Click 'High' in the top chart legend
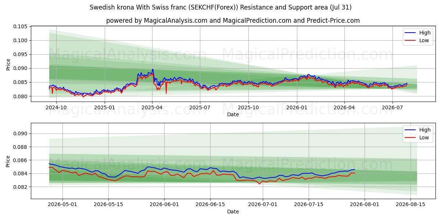Image resolution: width=441 pixels, height=220 pixels. click(x=425, y=33)
